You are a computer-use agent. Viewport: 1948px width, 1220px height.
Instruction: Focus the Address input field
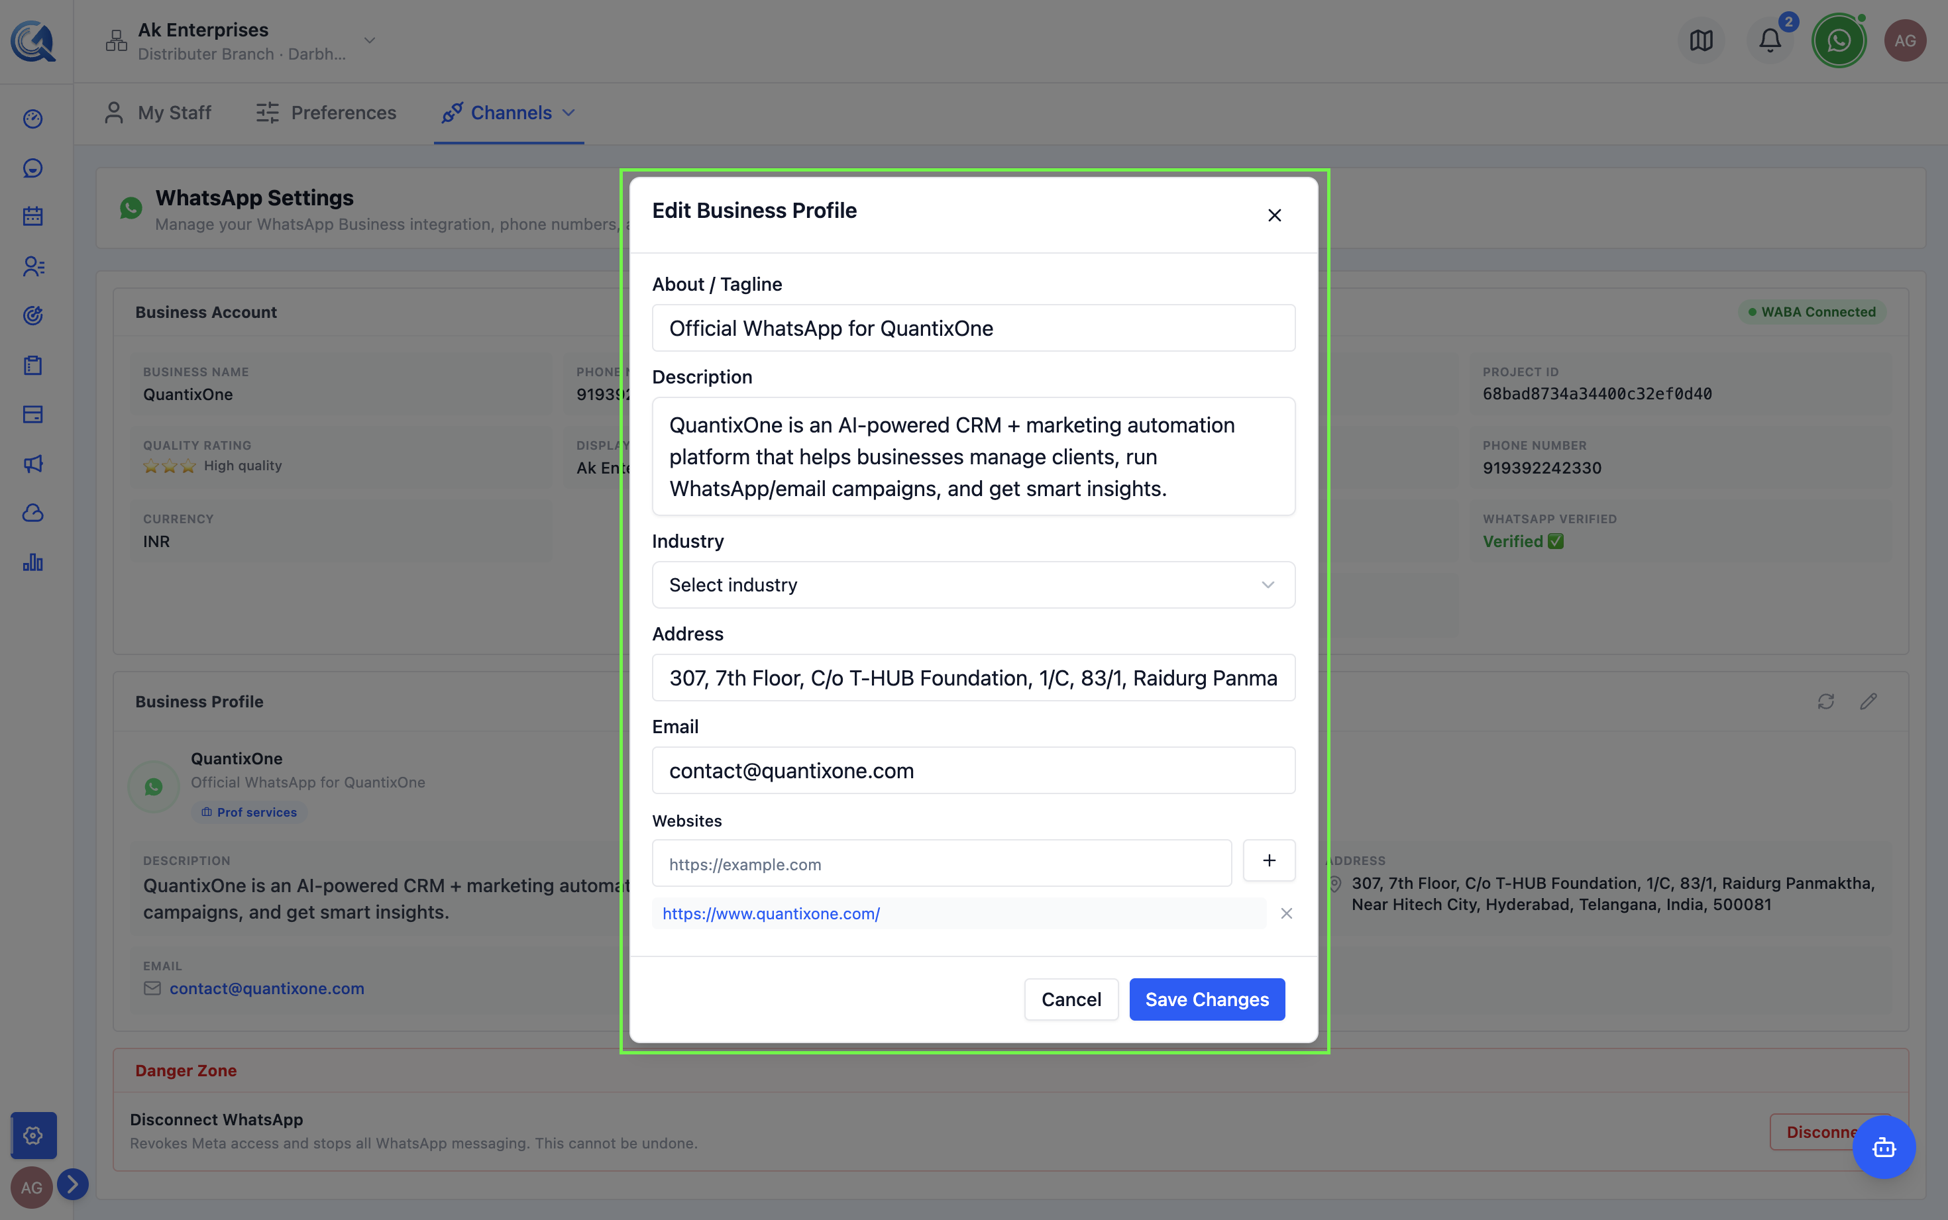[x=973, y=678]
